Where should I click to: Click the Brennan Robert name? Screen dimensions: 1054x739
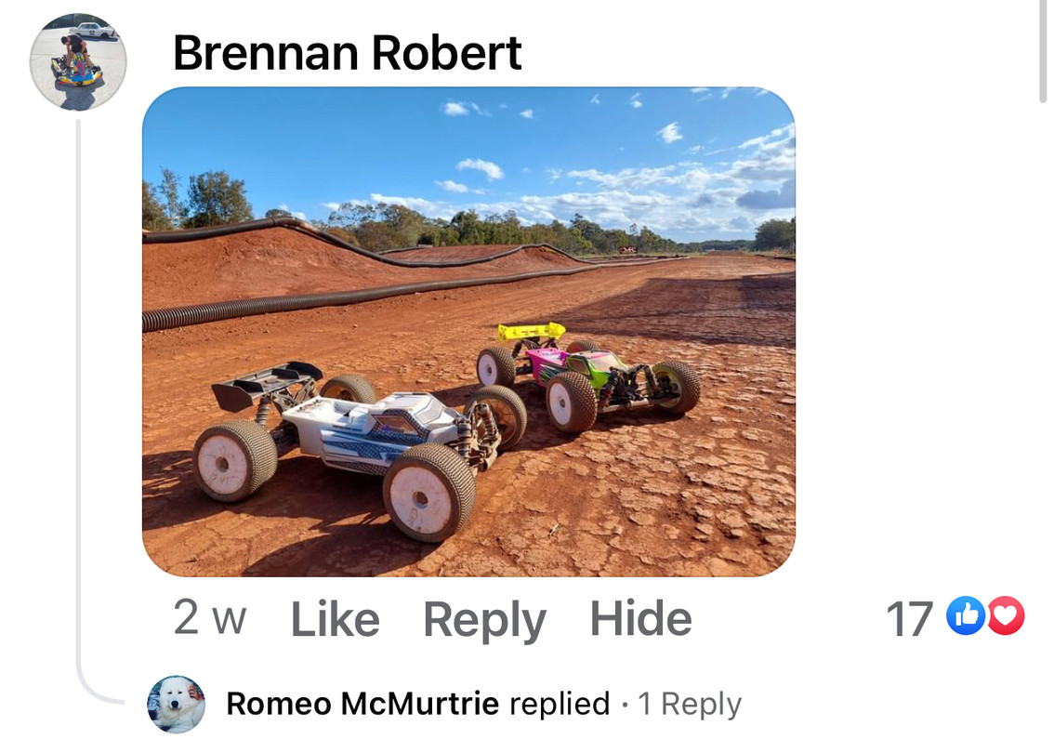click(x=347, y=53)
